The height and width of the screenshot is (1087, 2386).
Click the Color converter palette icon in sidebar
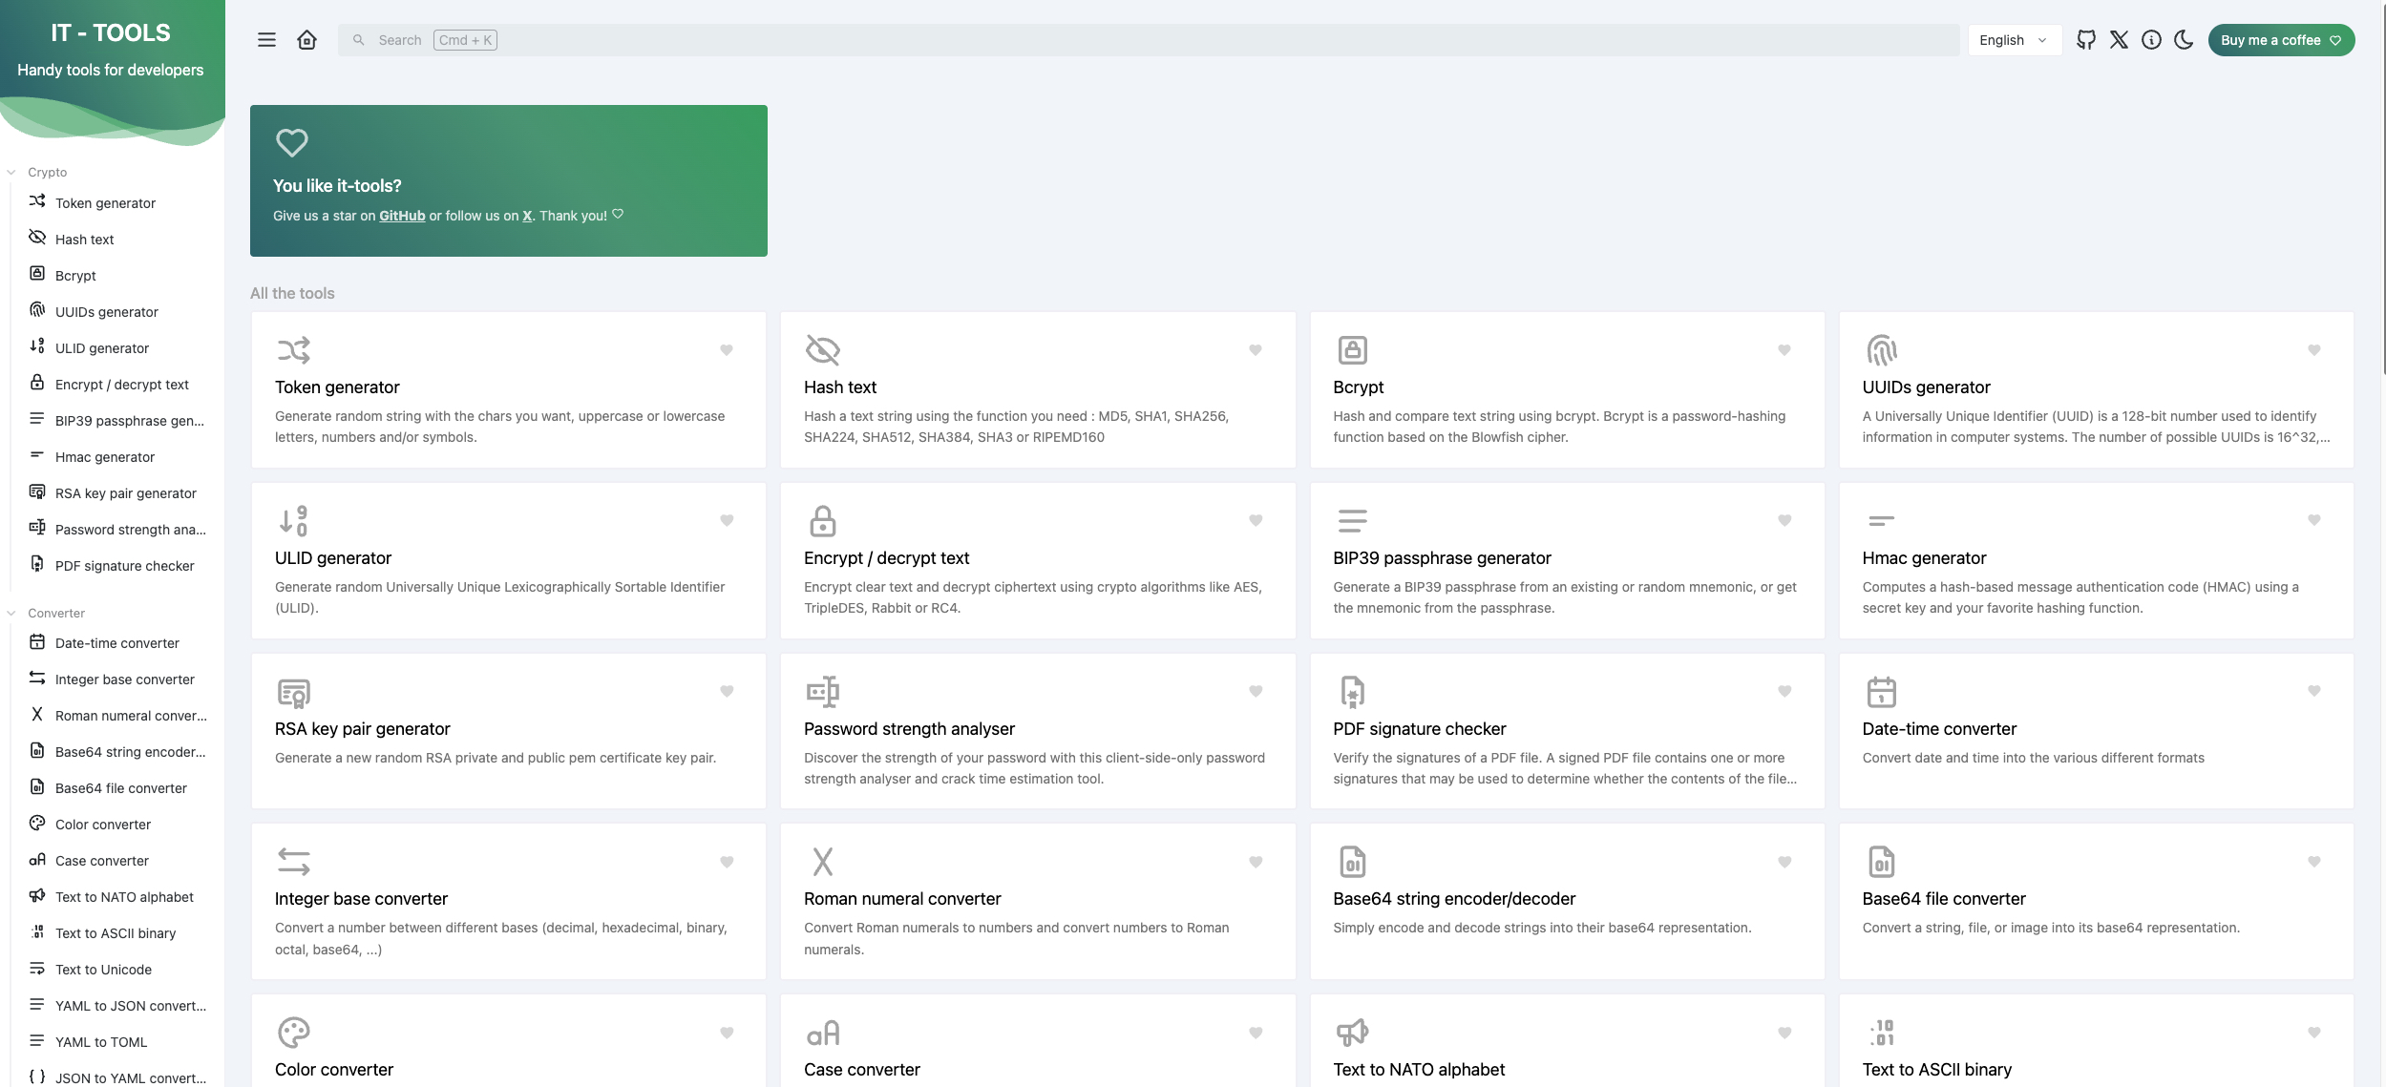pyautogui.click(x=37, y=824)
